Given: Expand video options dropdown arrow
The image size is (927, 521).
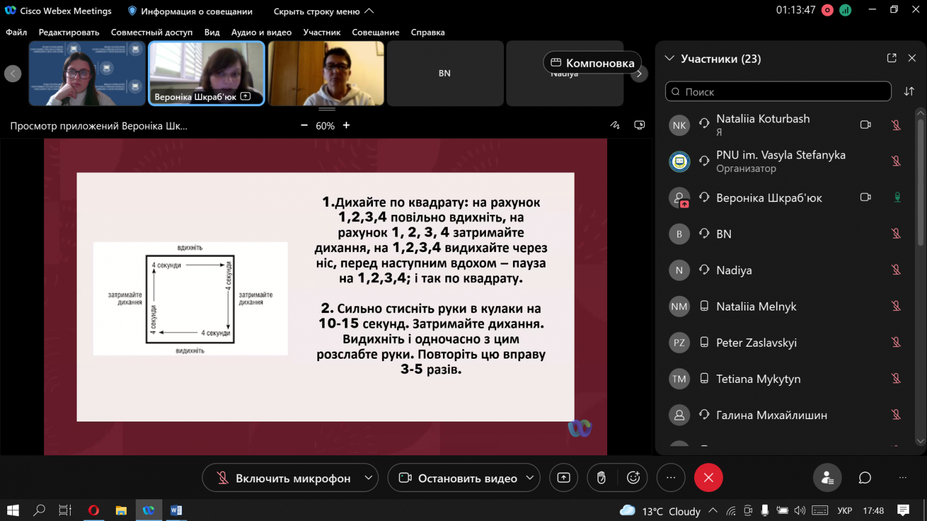Looking at the screenshot, I should click(530, 478).
